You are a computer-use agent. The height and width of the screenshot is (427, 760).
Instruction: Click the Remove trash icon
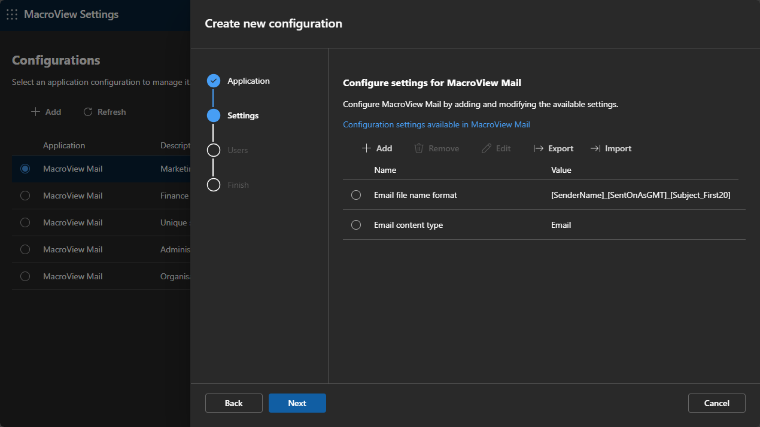[x=419, y=148]
